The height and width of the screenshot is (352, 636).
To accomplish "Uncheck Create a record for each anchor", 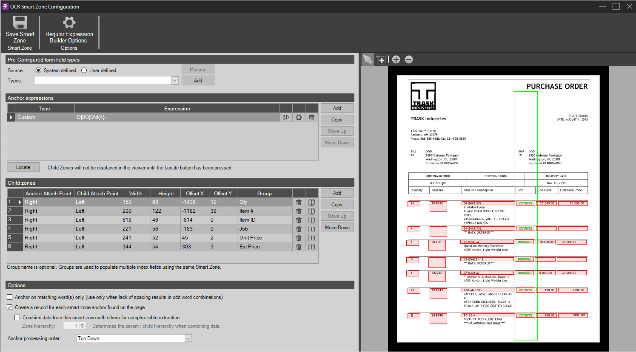I will pos(10,307).
